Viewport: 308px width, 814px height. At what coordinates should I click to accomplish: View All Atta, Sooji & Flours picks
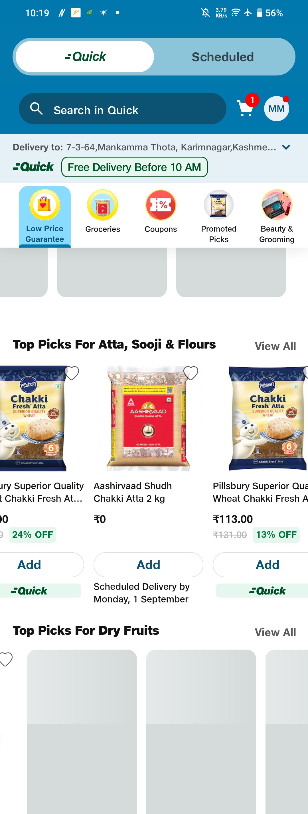(x=275, y=346)
